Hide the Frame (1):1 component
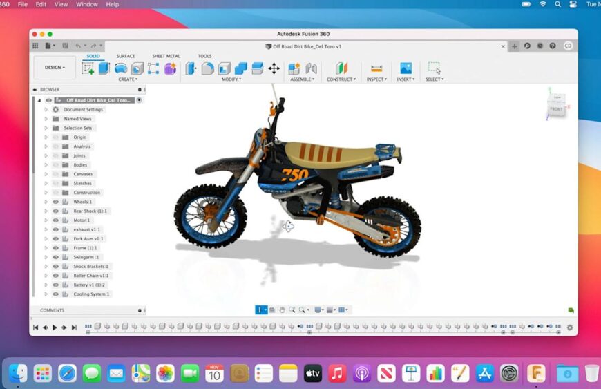601x389 pixels. tap(55, 247)
